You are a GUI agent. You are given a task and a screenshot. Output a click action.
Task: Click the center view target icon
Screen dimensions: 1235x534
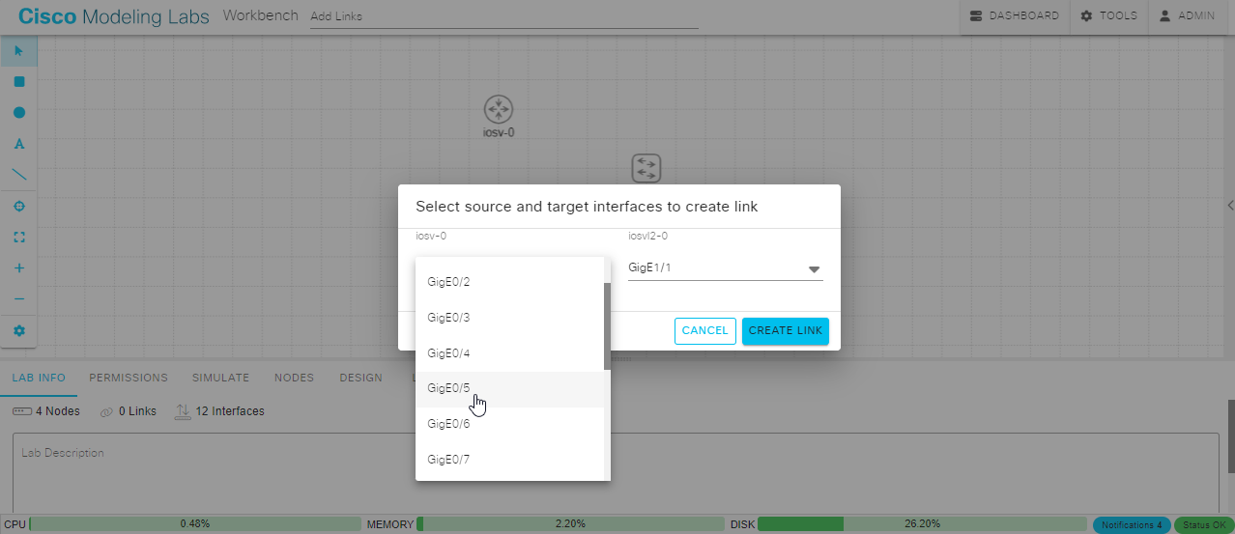click(x=18, y=207)
